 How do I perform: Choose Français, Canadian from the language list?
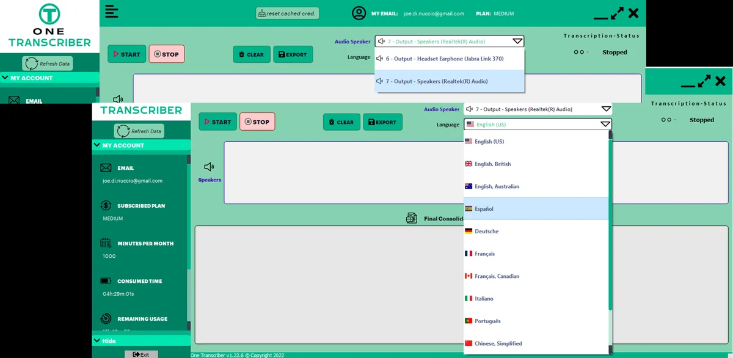pyautogui.click(x=536, y=276)
